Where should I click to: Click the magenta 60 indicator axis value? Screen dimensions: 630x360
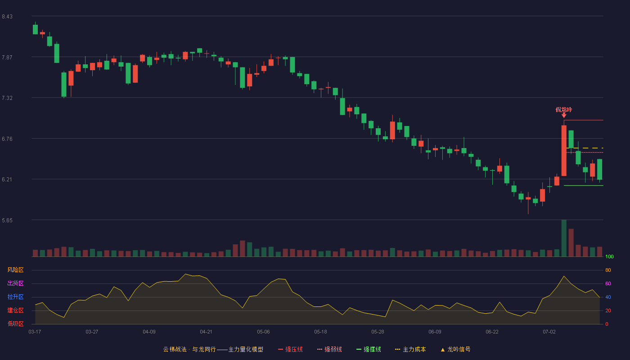tap(608, 283)
